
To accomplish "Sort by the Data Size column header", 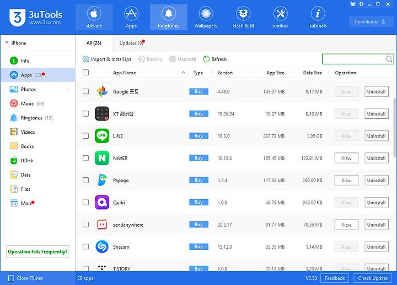I will point(313,73).
